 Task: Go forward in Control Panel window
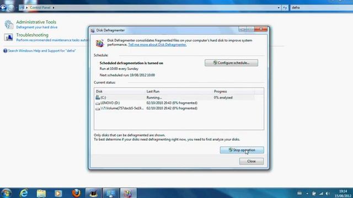pyautogui.click(x=10, y=8)
